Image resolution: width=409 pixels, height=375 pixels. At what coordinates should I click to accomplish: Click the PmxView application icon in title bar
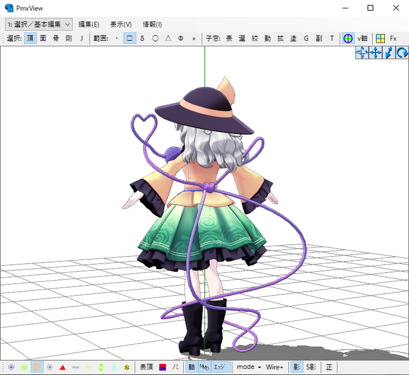(x=9, y=8)
